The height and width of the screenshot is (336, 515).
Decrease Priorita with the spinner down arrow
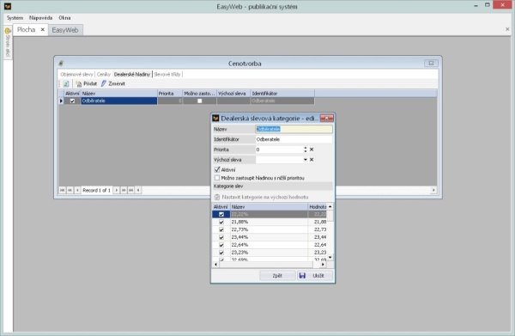[306, 151]
